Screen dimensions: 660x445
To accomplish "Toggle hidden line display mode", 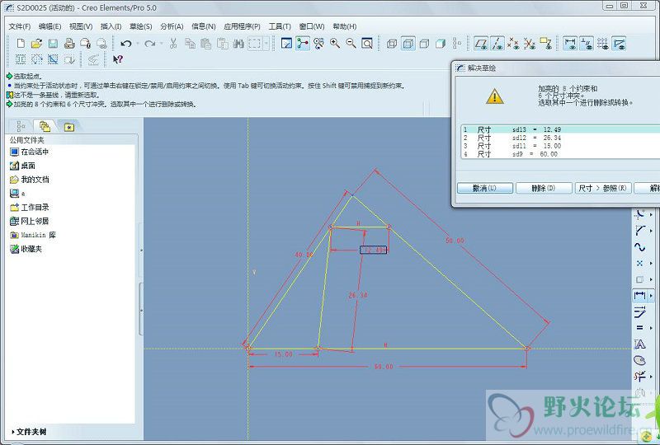I will (x=408, y=44).
